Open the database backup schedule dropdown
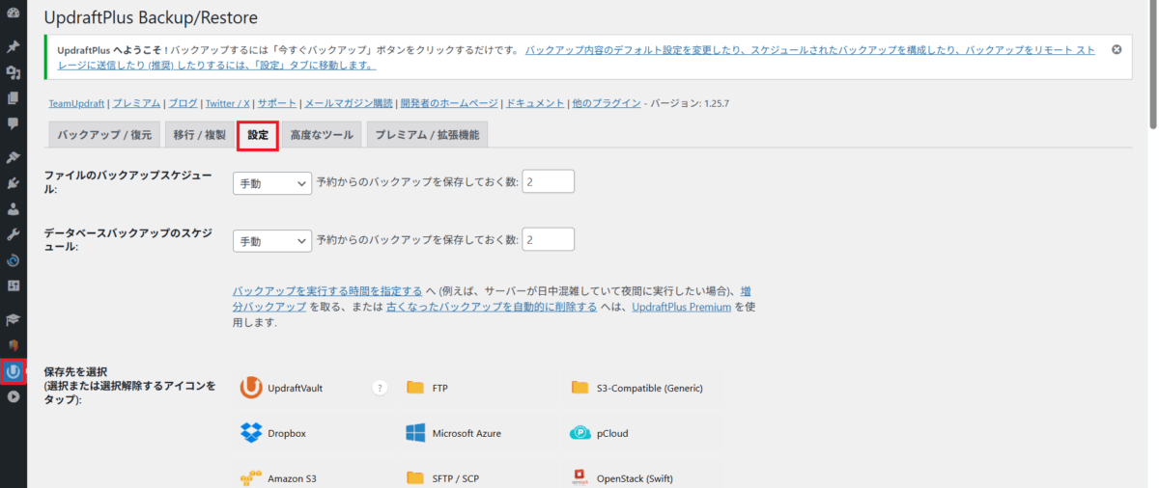1159x488 pixels. pos(272,240)
